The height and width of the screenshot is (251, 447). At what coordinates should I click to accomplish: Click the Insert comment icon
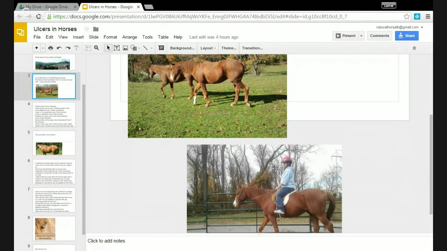[x=161, y=48]
